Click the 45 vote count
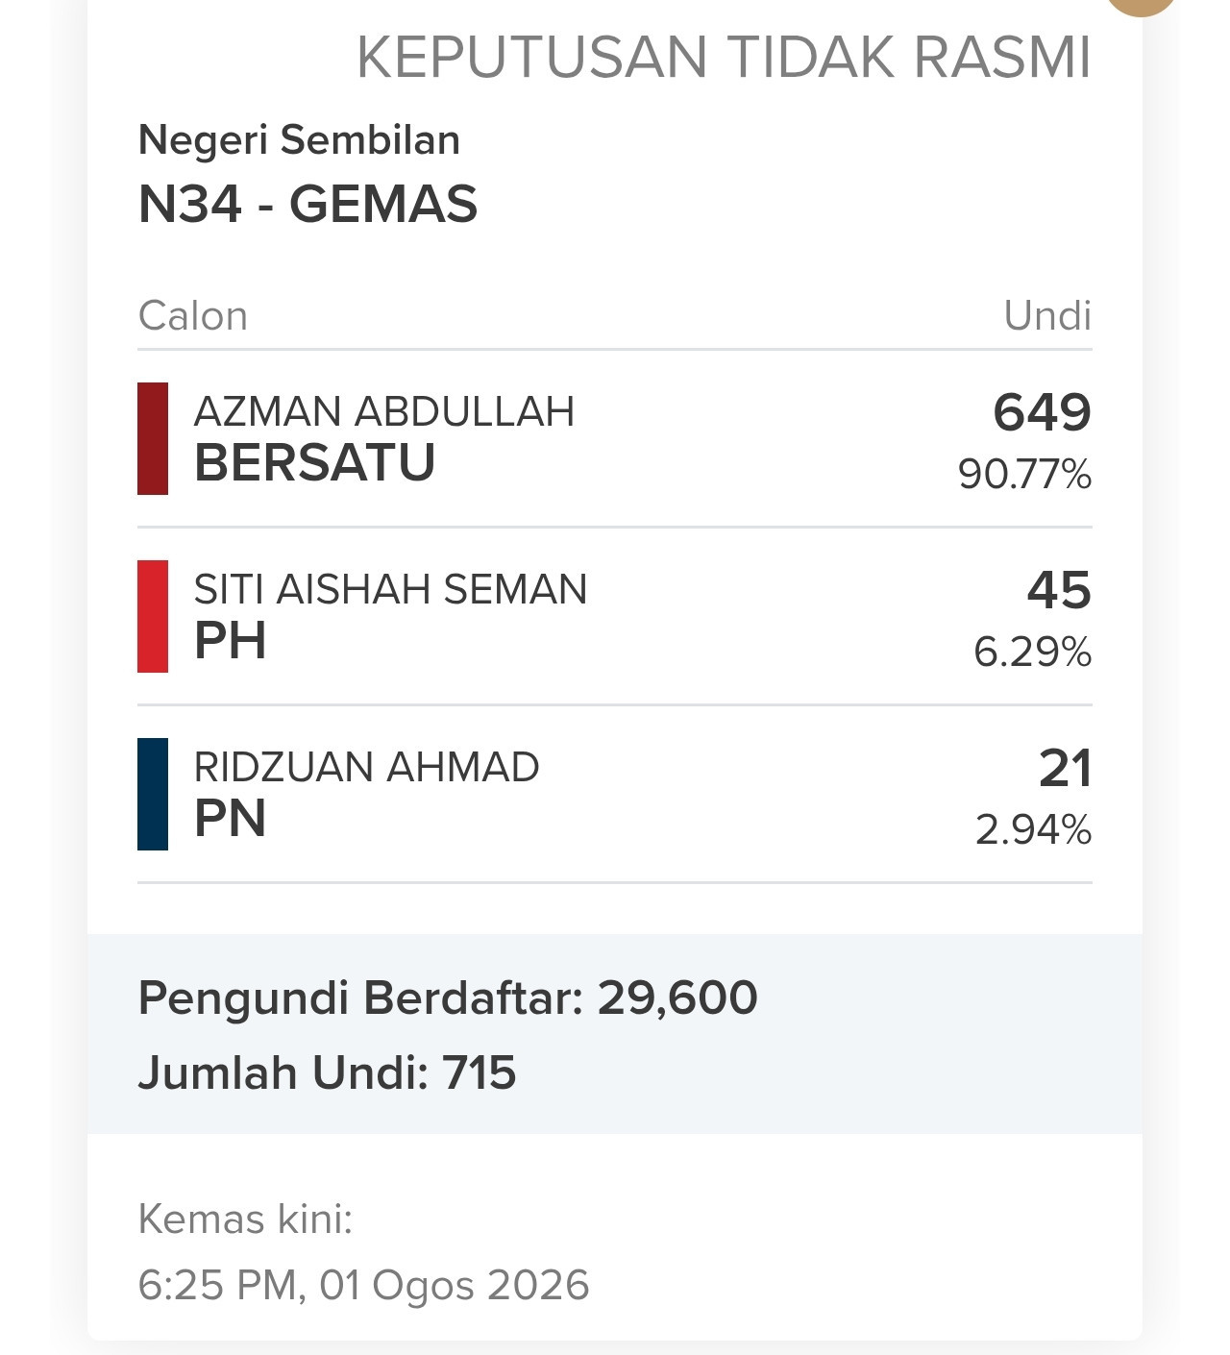Image resolution: width=1230 pixels, height=1355 pixels. pos(1059,589)
